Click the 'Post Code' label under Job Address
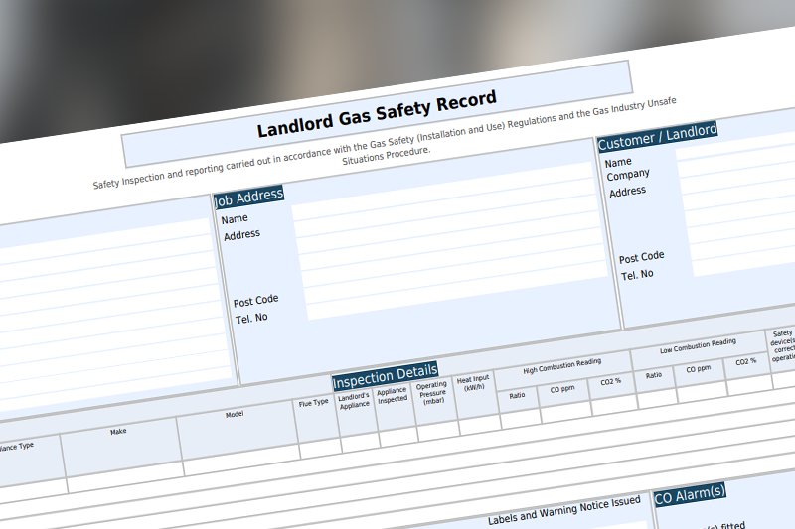 (255, 301)
